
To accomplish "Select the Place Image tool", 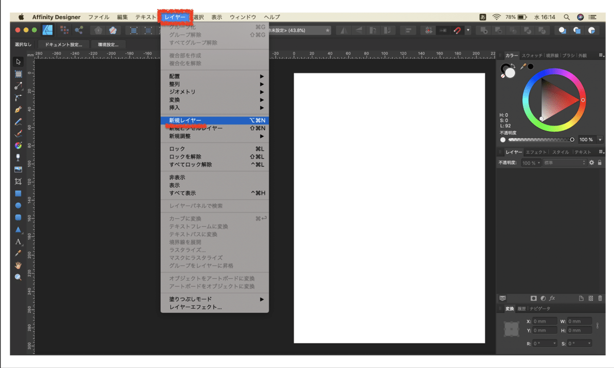I will point(18,169).
